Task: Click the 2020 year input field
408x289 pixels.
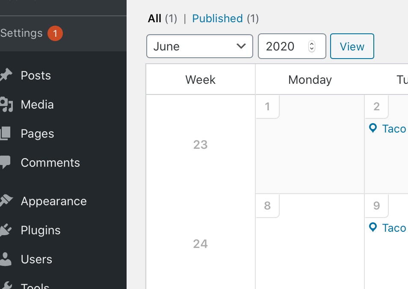Action: tap(292, 46)
